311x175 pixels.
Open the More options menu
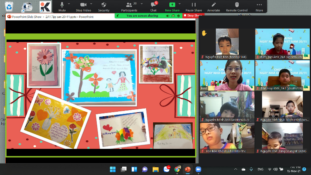point(259,6)
